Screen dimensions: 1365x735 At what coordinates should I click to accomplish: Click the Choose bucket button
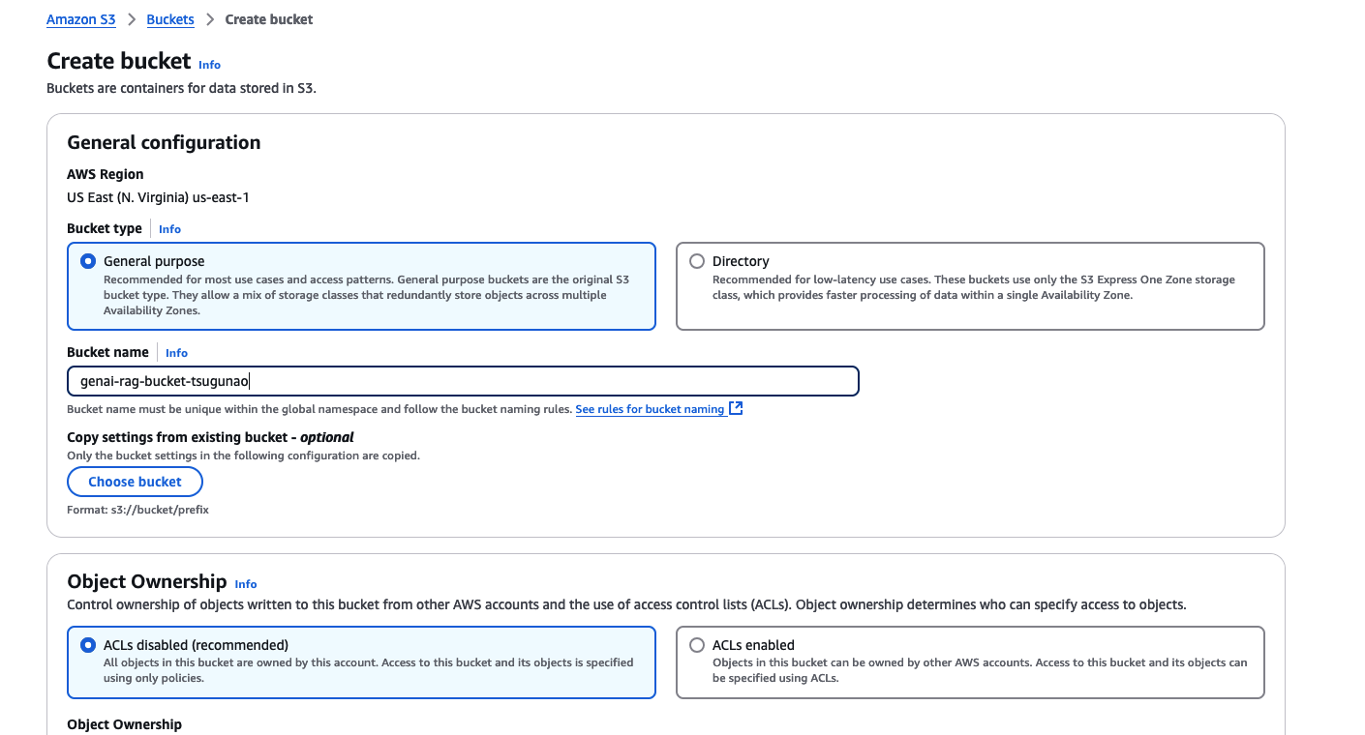point(135,482)
